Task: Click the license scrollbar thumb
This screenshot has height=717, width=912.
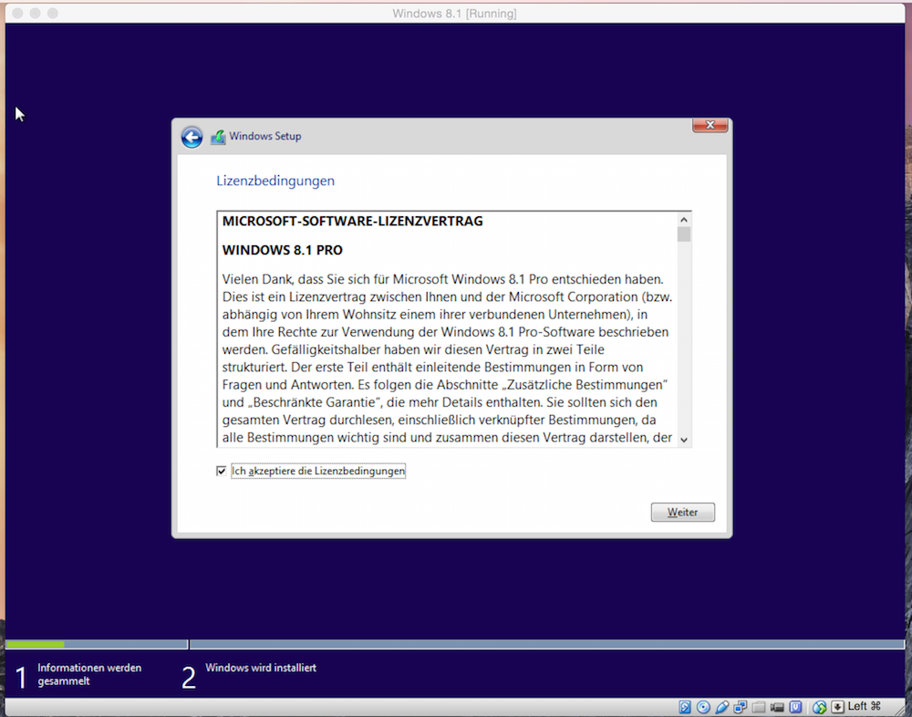Action: (684, 234)
